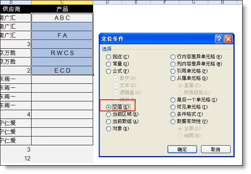
Task: Select 当前数组 option
Action: pyautogui.click(x=108, y=121)
